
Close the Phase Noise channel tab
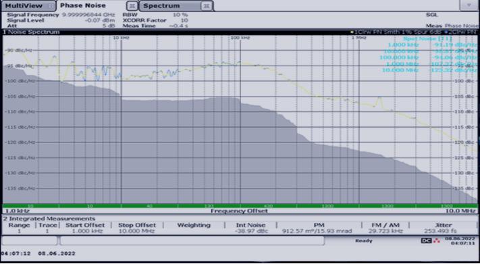[x=132, y=6]
